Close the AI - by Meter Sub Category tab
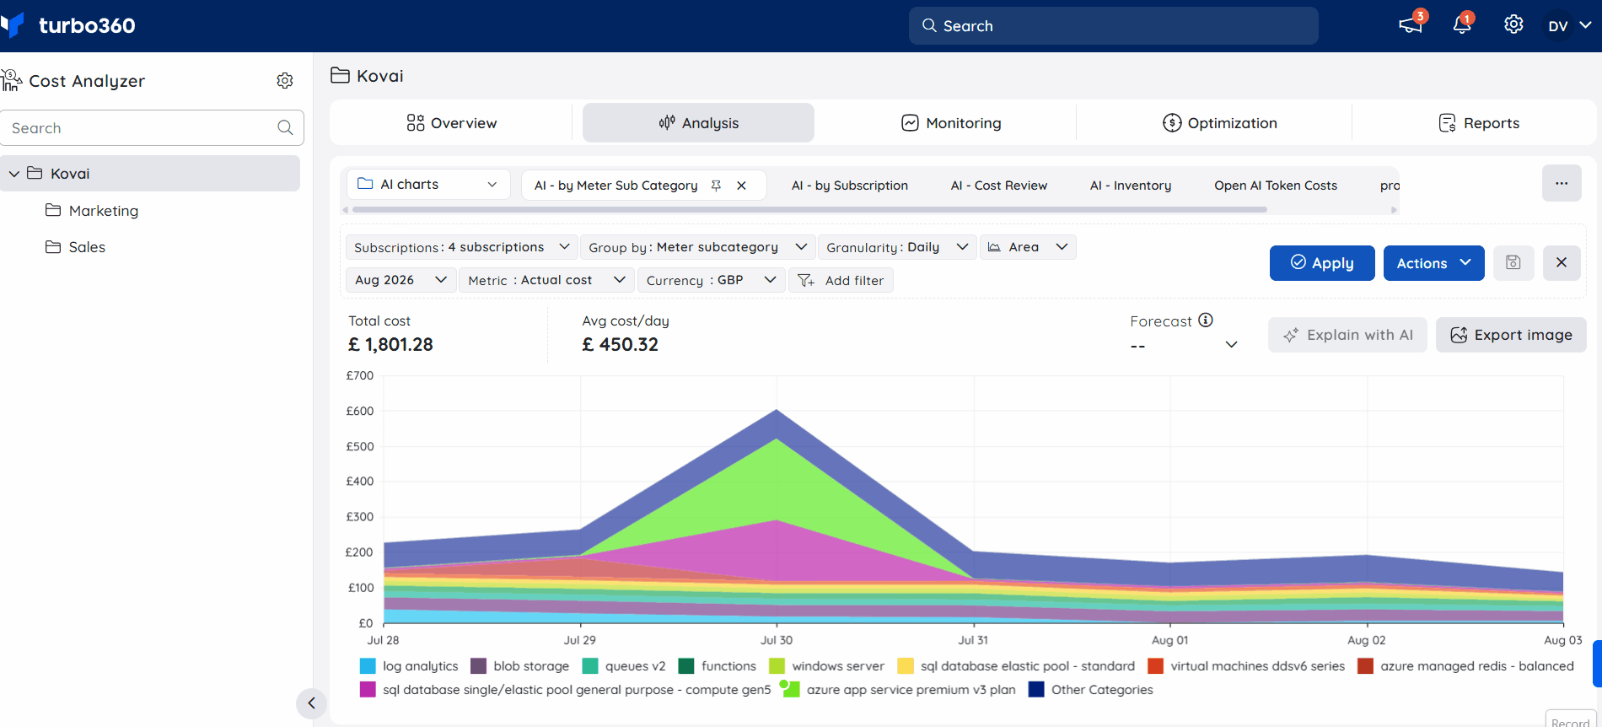1602x727 pixels. pyautogui.click(x=741, y=186)
